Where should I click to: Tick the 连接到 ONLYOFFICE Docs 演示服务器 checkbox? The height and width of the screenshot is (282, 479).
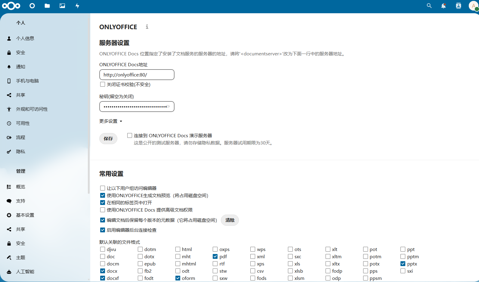pos(130,136)
